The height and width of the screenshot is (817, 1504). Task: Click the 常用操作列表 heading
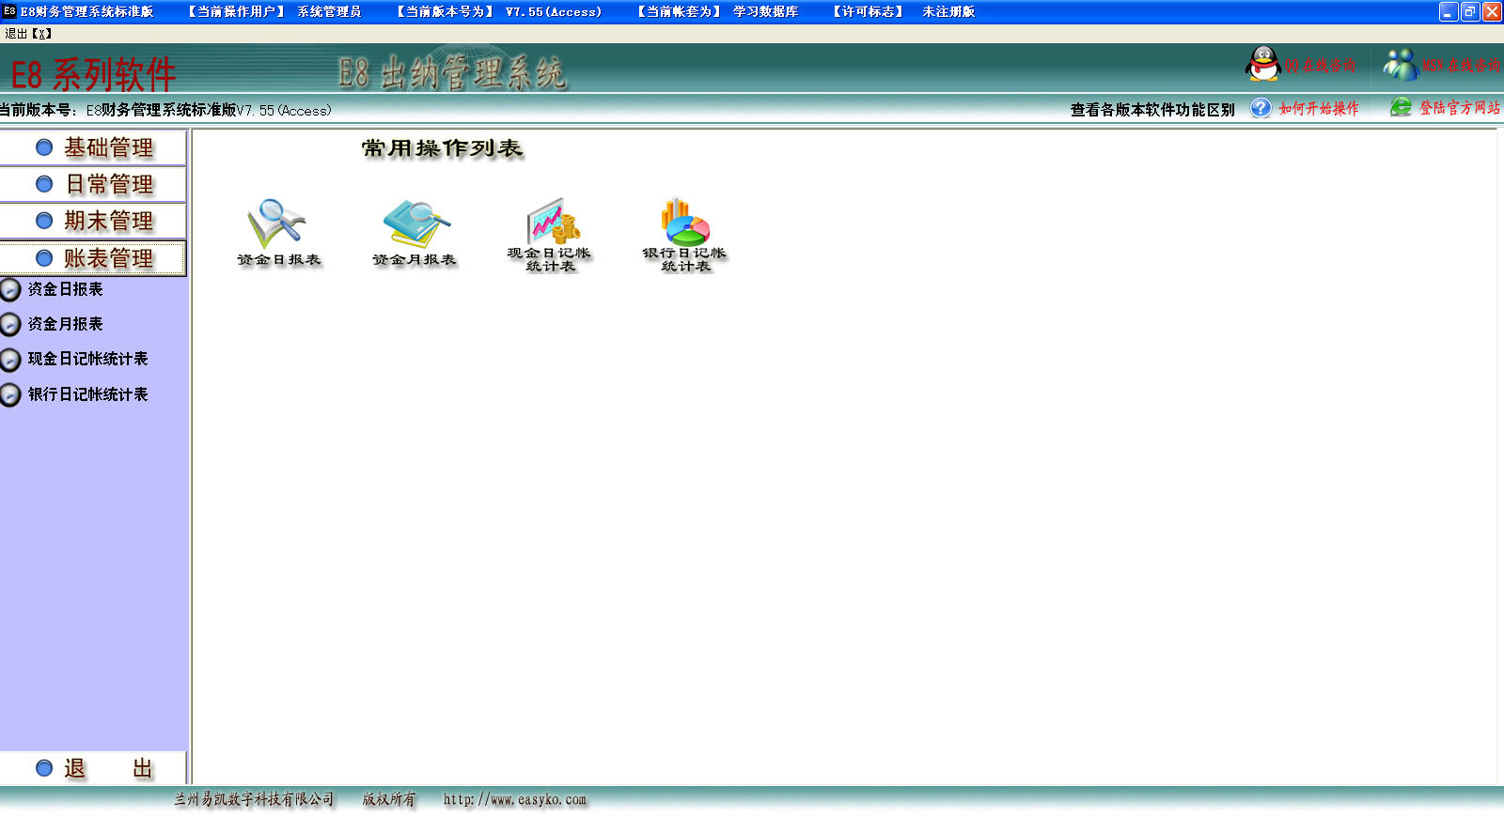pos(442,148)
